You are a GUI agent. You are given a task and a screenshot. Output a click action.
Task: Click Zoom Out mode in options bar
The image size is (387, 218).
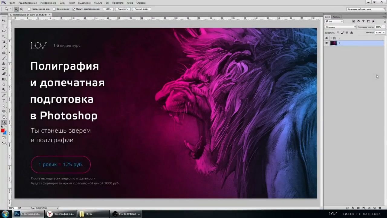point(21,9)
